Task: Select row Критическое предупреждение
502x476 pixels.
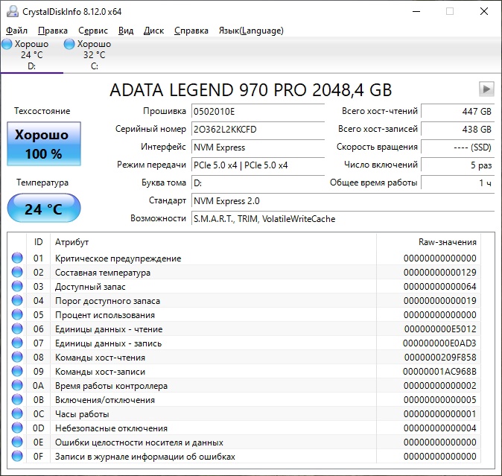Action: 244,258
